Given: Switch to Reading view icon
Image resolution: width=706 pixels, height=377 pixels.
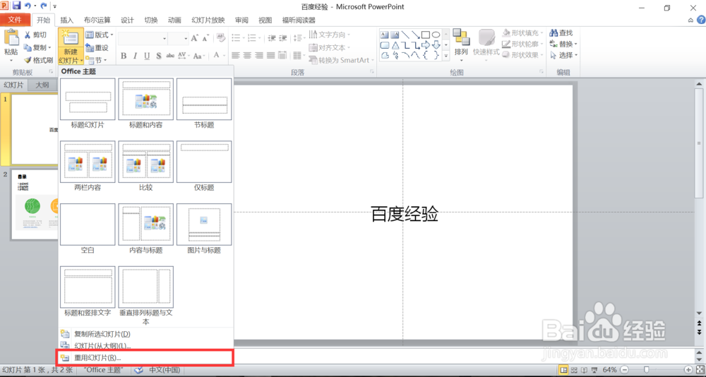Looking at the screenshot, I should click(x=584, y=370).
